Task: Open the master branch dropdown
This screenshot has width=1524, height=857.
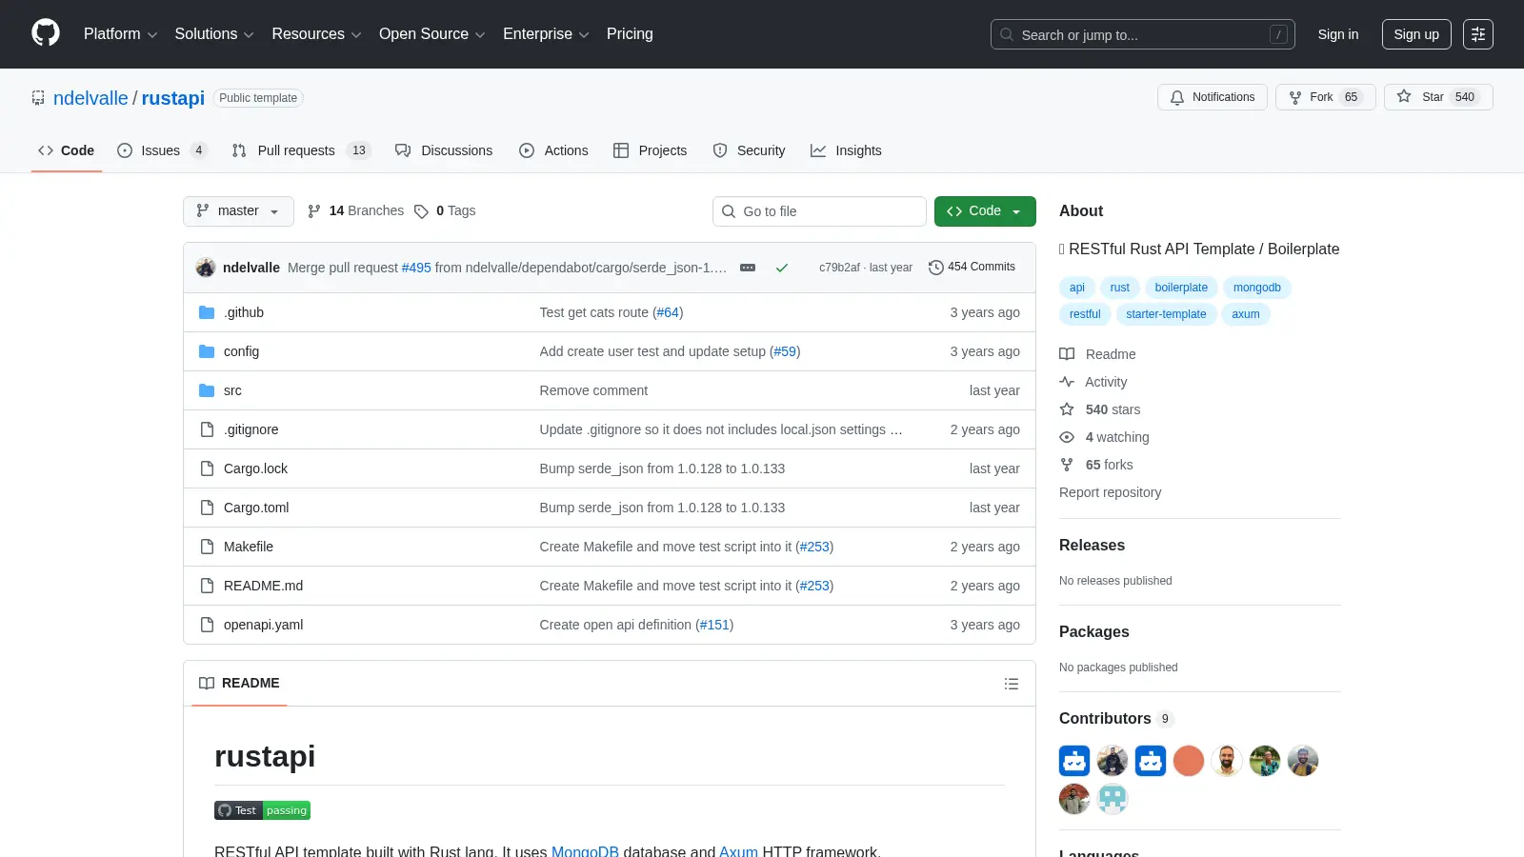Action: [x=238, y=211]
